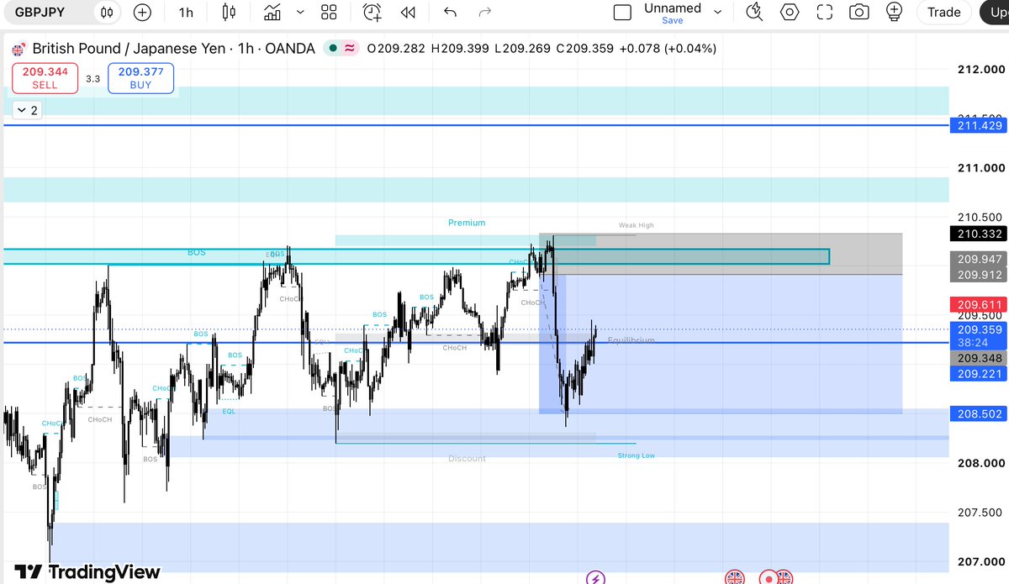Save the chart layout via the Save link
The image size is (1009, 584).
(673, 20)
